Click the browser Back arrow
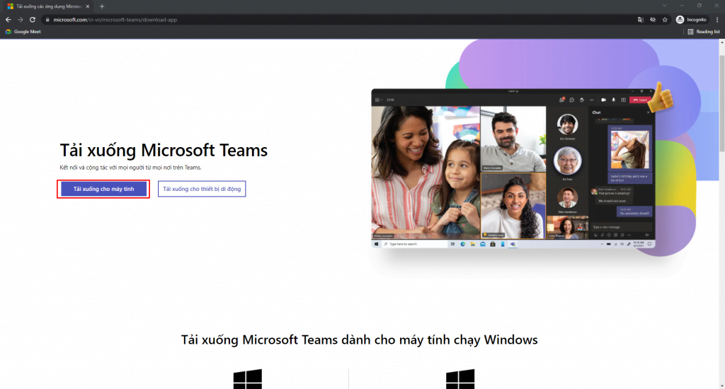This screenshot has height=389, width=725. point(8,19)
